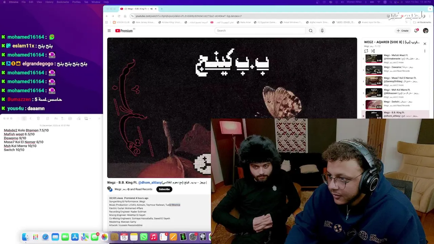Open the Window menu

point(96,2)
